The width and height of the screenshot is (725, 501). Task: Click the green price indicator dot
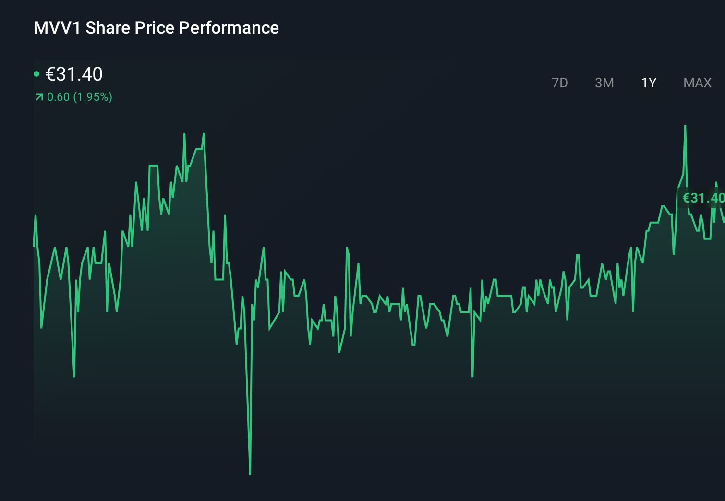pos(36,73)
